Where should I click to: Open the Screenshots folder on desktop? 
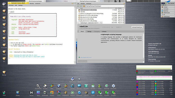tap(4, 45)
